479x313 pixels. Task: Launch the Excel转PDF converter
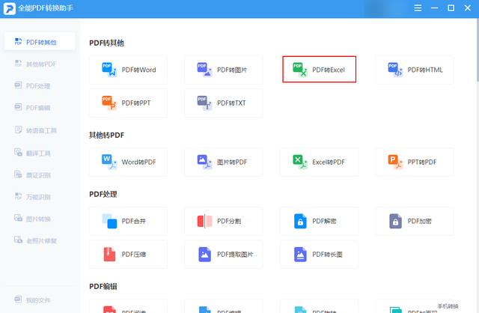coord(319,162)
